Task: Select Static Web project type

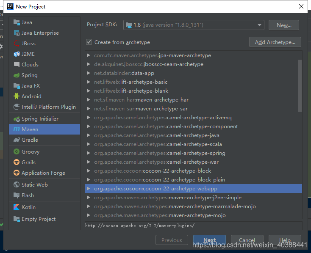Action: click(44, 184)
